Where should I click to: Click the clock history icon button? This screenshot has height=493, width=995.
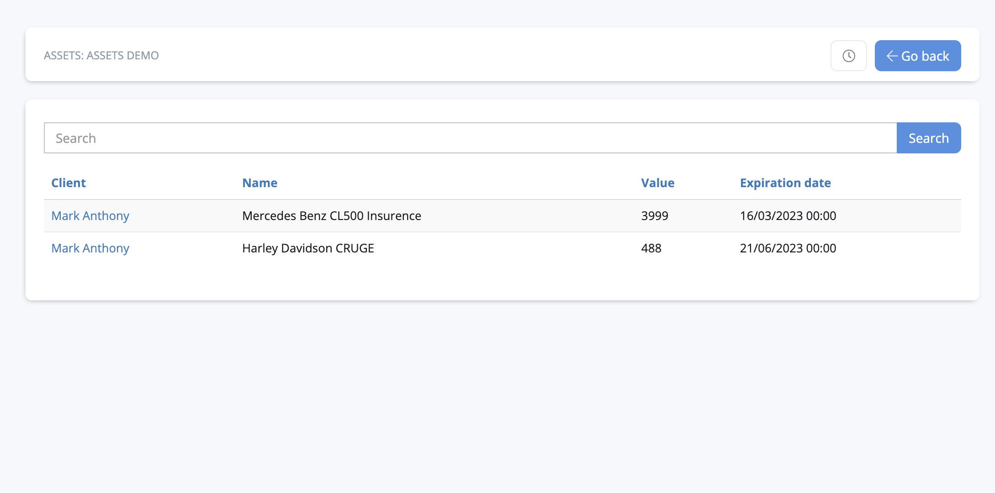(x=848, y=56)
